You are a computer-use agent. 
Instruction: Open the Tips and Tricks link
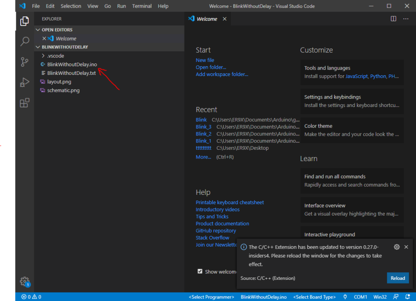pyautogui.click(x=212, y=216)
